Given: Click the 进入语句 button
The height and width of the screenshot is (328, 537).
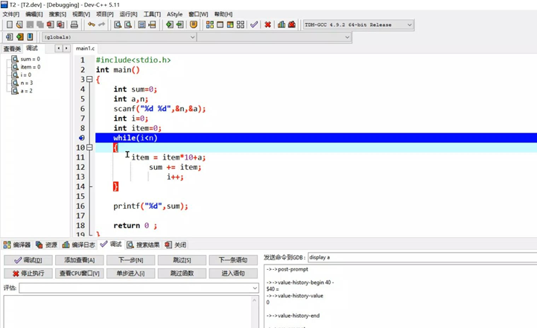Looking at the screenshot, I should [x=233, y=273].
